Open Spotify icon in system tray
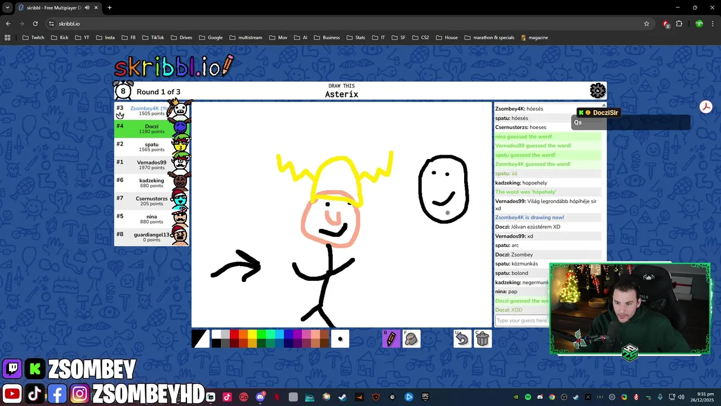 click(x=528, y=397)
